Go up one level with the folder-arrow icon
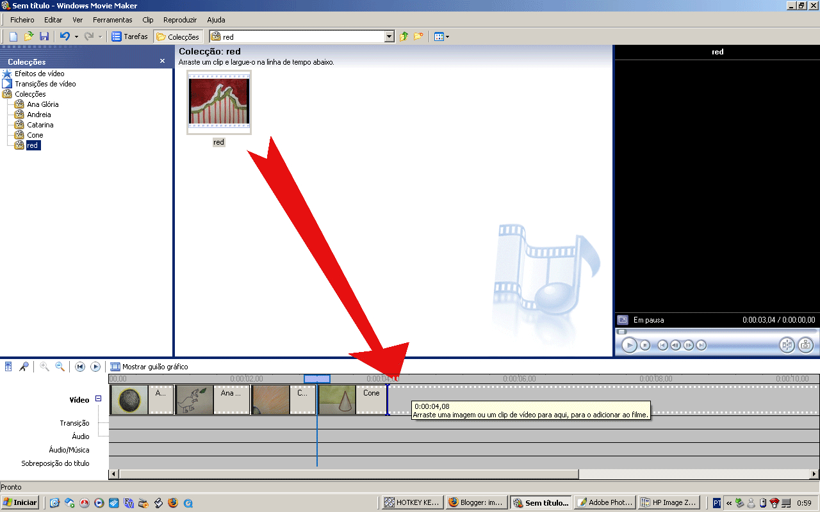Screen dimensions: 820x512 (404, 36)
